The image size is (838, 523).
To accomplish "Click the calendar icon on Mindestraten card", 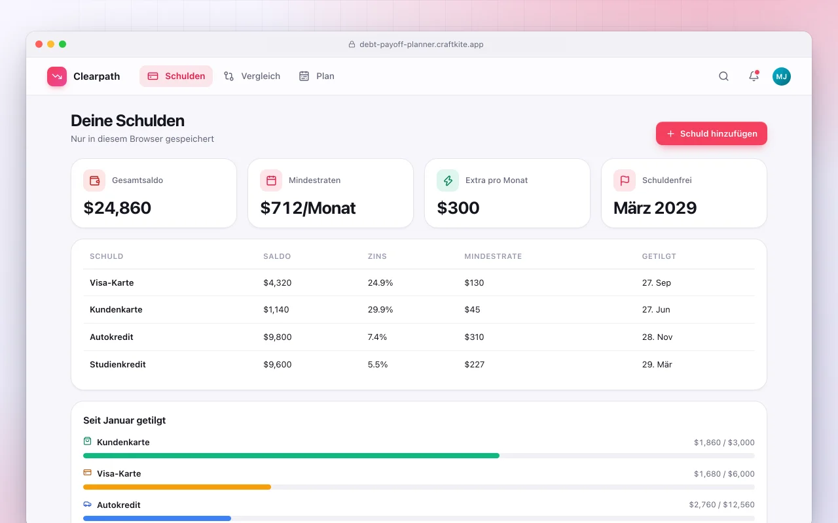I will point(271,180).
